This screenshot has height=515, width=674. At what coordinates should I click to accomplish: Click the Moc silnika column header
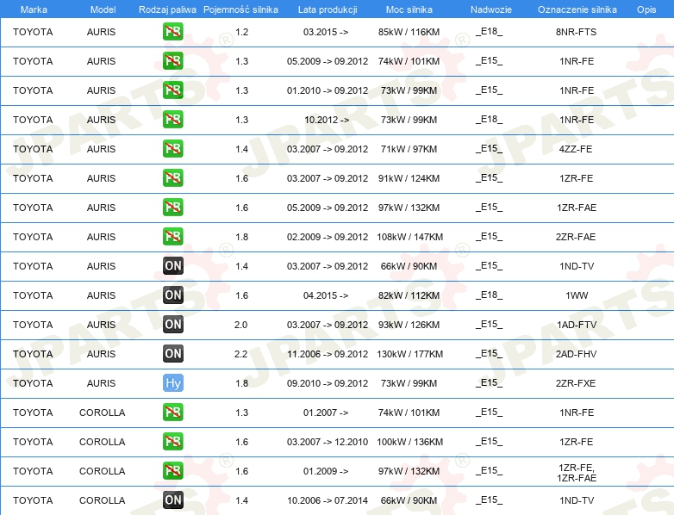409,9
